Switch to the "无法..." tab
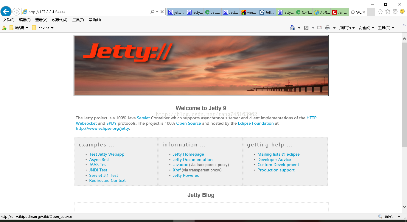The height and width of the screenshot is (222, 407). click(x=321, y=12)
